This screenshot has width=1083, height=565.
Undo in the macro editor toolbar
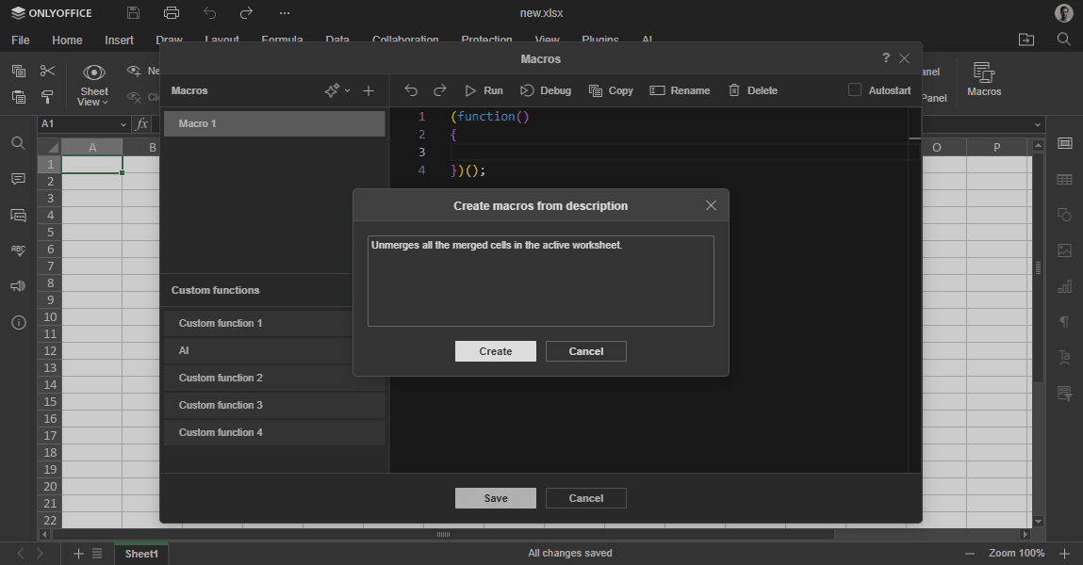[411, 90]
